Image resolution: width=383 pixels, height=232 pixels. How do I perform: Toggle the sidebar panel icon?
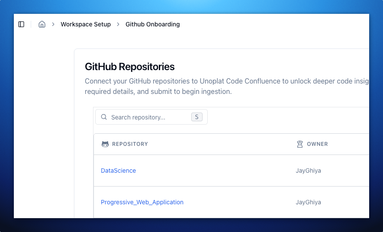(21, 24)
